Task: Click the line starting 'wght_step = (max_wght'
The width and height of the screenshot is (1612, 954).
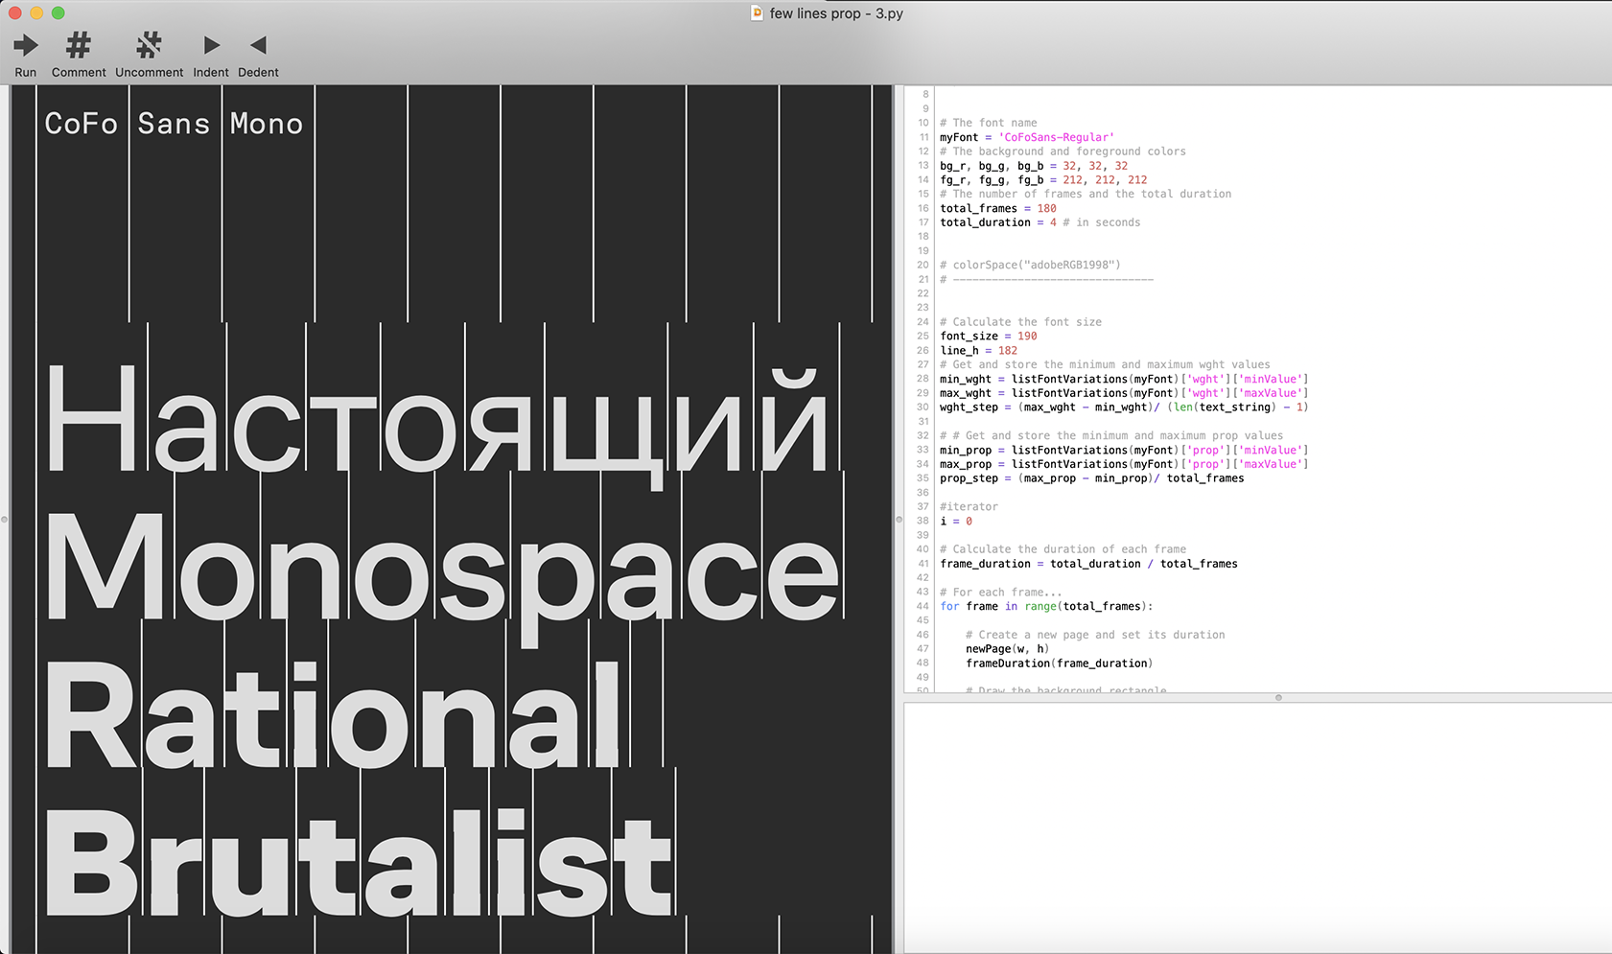Action: click(1124, 407)
